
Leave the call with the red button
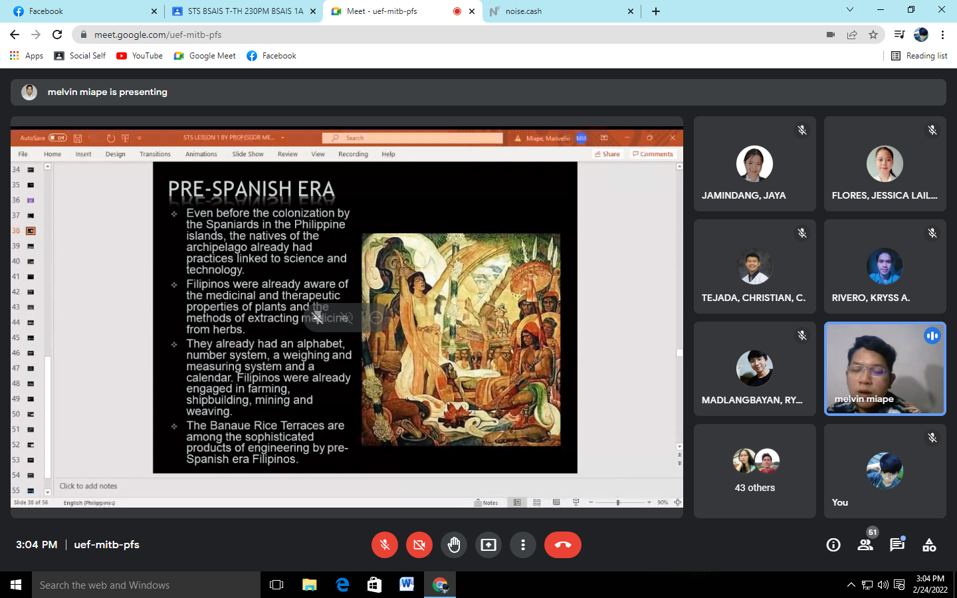pos(563,545)
